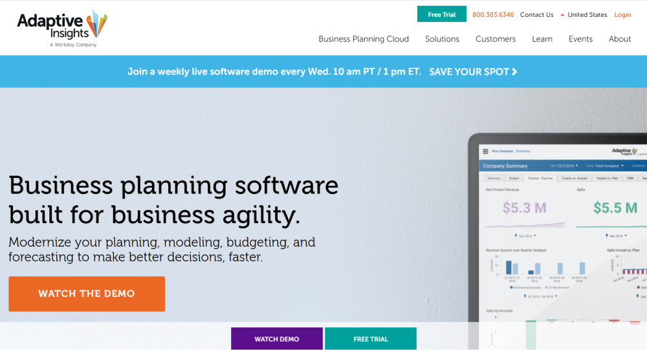Click the 800.303.6346 phone number
Image resolution: width=647 pixels, height=350 pixels.
tap(493, 15)
